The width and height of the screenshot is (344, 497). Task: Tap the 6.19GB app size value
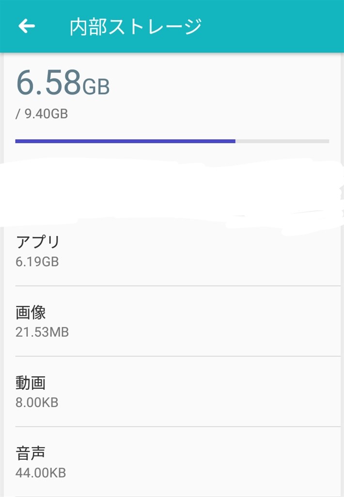pyautogui.click(x=37, y=262)
